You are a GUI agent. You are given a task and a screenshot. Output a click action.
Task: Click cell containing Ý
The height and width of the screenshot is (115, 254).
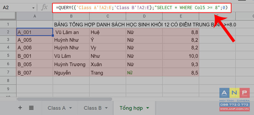coord(108,40)
